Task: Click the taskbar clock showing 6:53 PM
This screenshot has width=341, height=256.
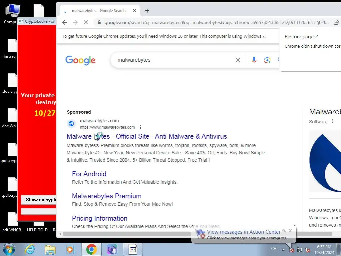Action: point(324,249)
